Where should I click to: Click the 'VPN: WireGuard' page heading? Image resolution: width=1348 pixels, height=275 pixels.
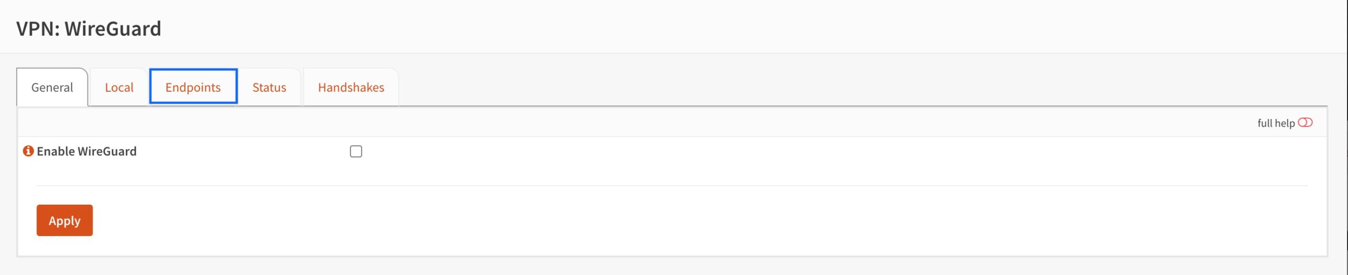[x=88, y=29]
